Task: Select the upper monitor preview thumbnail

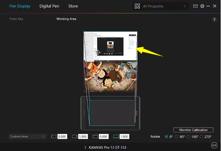Action: 110,46
